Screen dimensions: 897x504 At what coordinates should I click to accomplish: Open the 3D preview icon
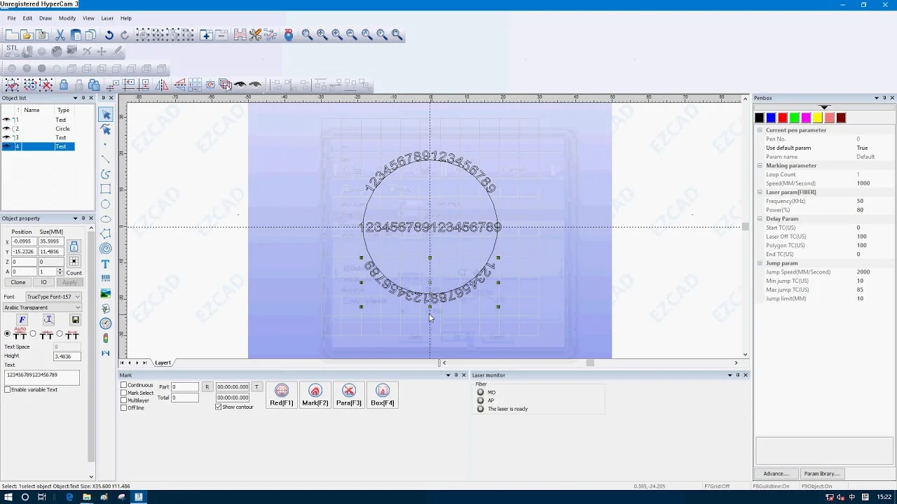tap(289, 35)
